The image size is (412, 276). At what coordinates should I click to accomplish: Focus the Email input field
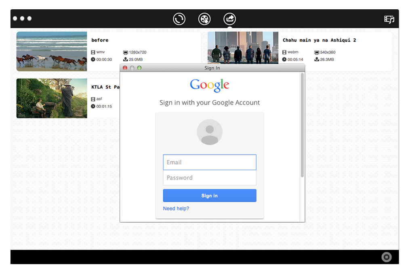[210, 162]
